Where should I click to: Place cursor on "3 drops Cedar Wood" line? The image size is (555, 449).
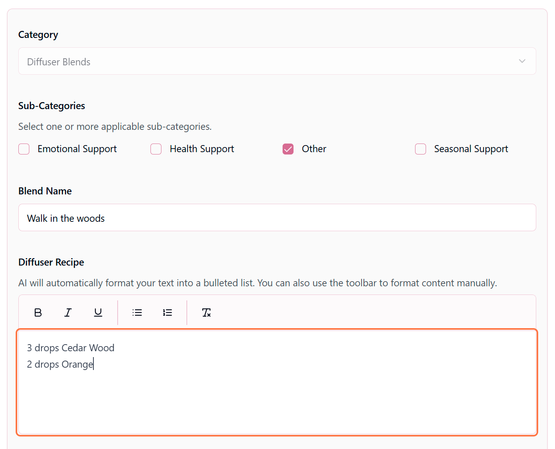pos(71,348)
